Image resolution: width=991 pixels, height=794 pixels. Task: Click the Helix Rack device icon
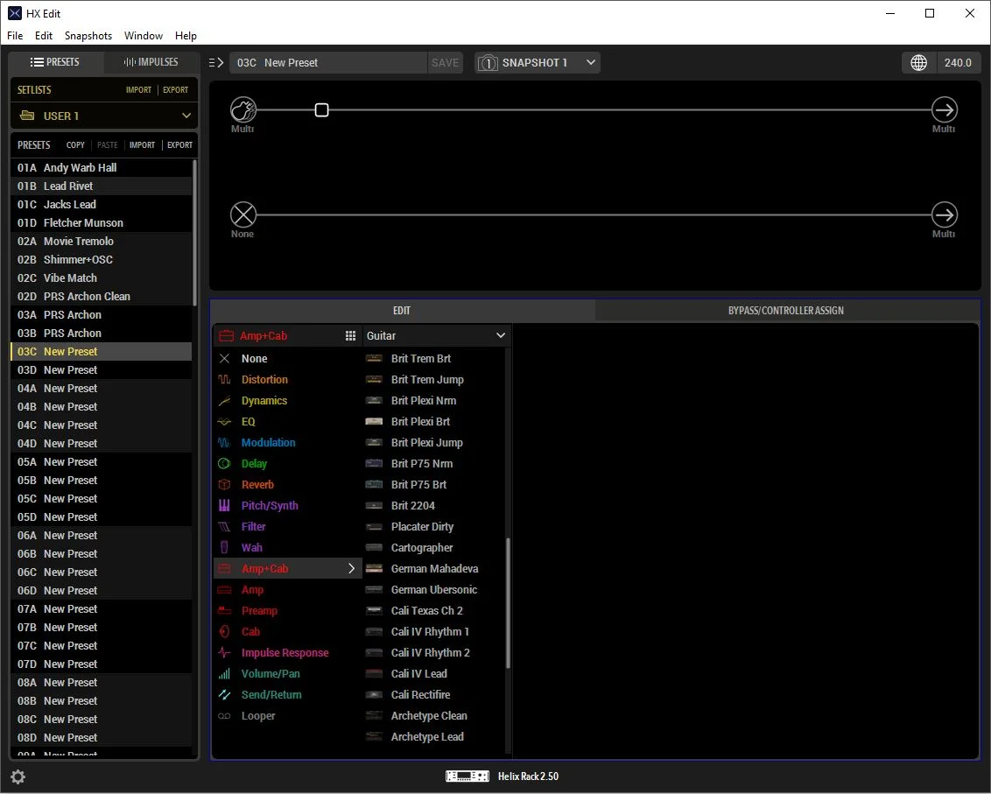(x=467, y=776)
